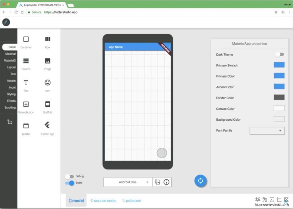The width and height of the screenshot is (293, 209).
Task: Open a new browser tab
Action: click(71, 5)
